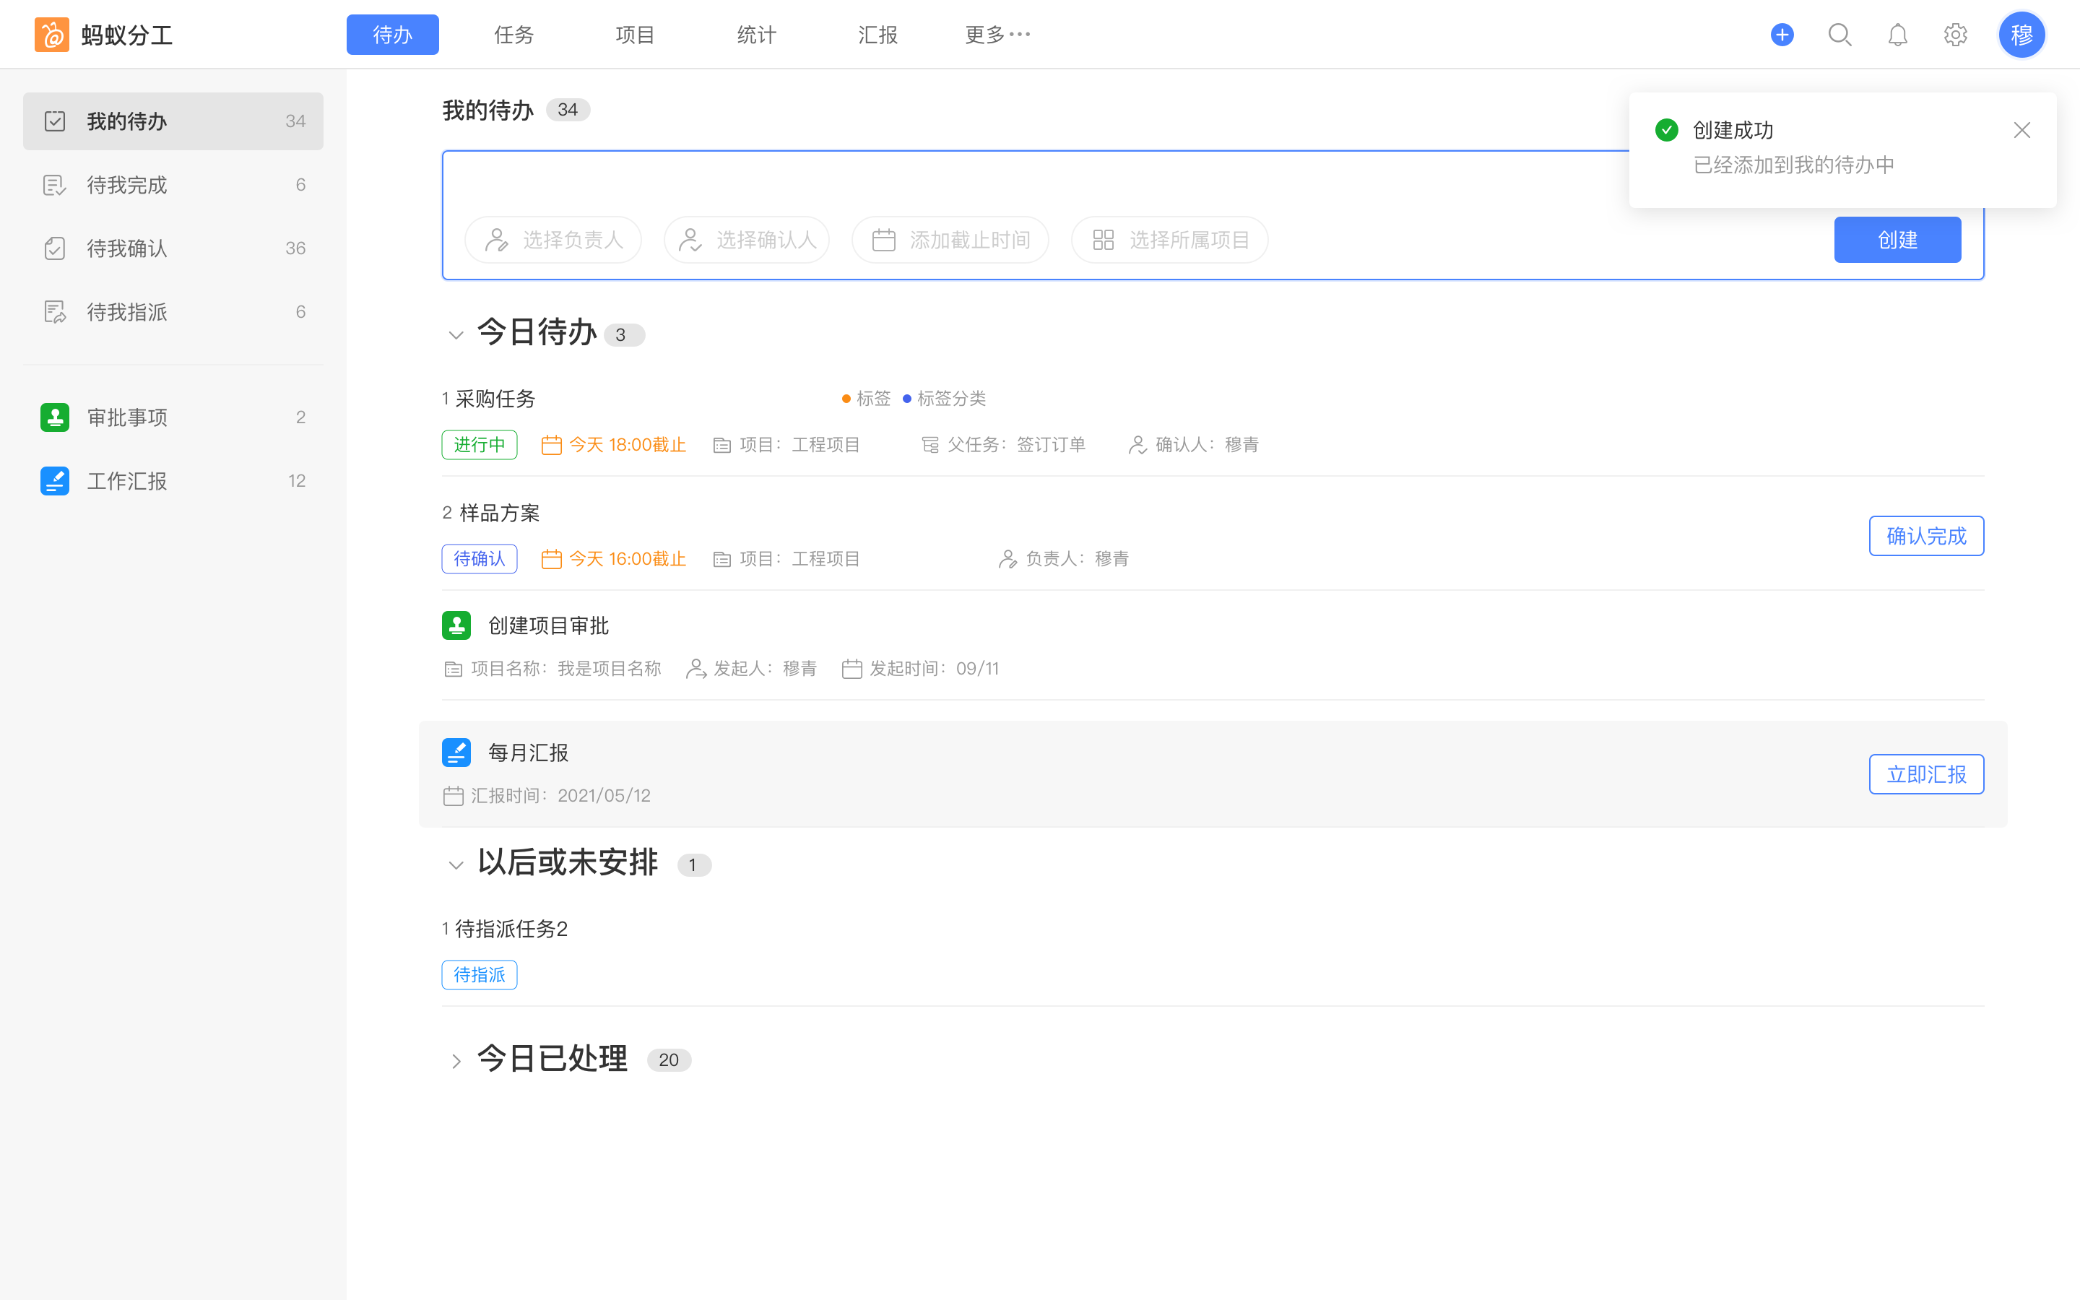The height and width of the screenshot is (1300, 2080).
Task: Collapse the 今日待办 section
Action: click(x=456, y=334)
